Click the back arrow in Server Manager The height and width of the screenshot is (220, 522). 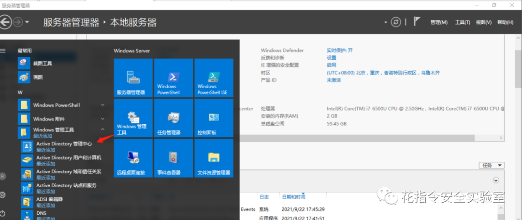pyautogui.click(x=5, y=22)
